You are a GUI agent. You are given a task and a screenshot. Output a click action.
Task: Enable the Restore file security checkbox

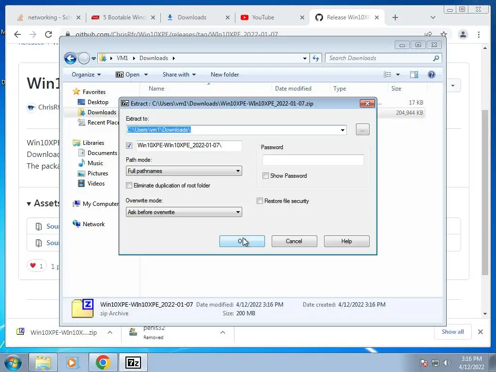click(x=260, y=201)
